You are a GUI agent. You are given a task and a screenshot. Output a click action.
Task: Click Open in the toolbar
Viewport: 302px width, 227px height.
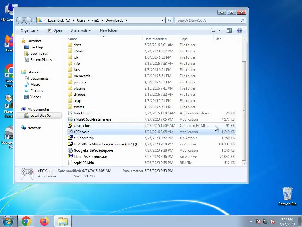[55, 30]
